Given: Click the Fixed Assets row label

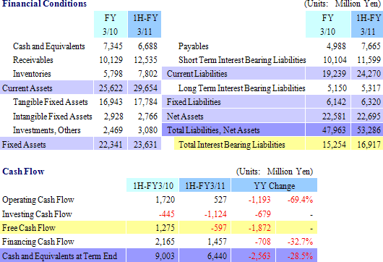Looking at the screenshot, I should pyautogui.click(x=24, y=144).
